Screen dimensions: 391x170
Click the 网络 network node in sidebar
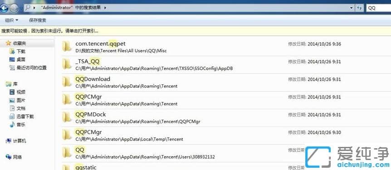pyautogui.click(x=14, y=157)
